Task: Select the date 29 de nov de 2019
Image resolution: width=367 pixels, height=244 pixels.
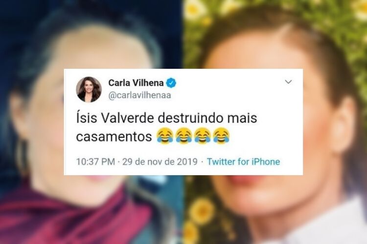Action: tap(160, 162)
